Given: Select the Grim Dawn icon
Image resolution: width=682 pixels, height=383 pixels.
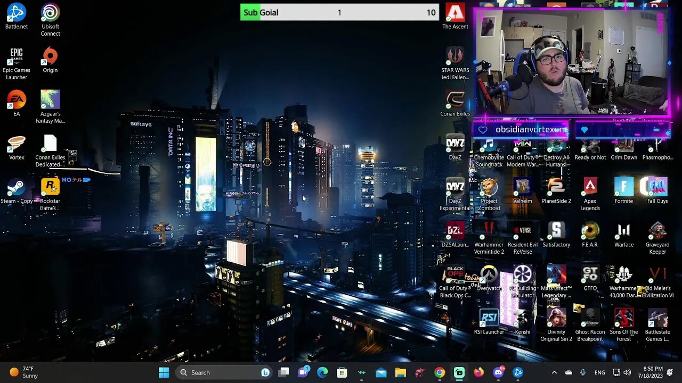Looking at the screenshot, I should pyautogui.click(x=624, y=151).
